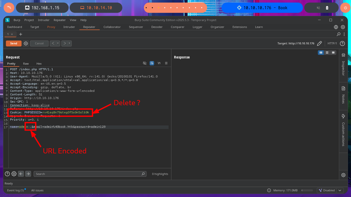Switch to the Decoder tab

[157, 27]
